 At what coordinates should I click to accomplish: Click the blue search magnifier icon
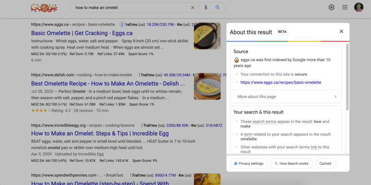point(218,8)
